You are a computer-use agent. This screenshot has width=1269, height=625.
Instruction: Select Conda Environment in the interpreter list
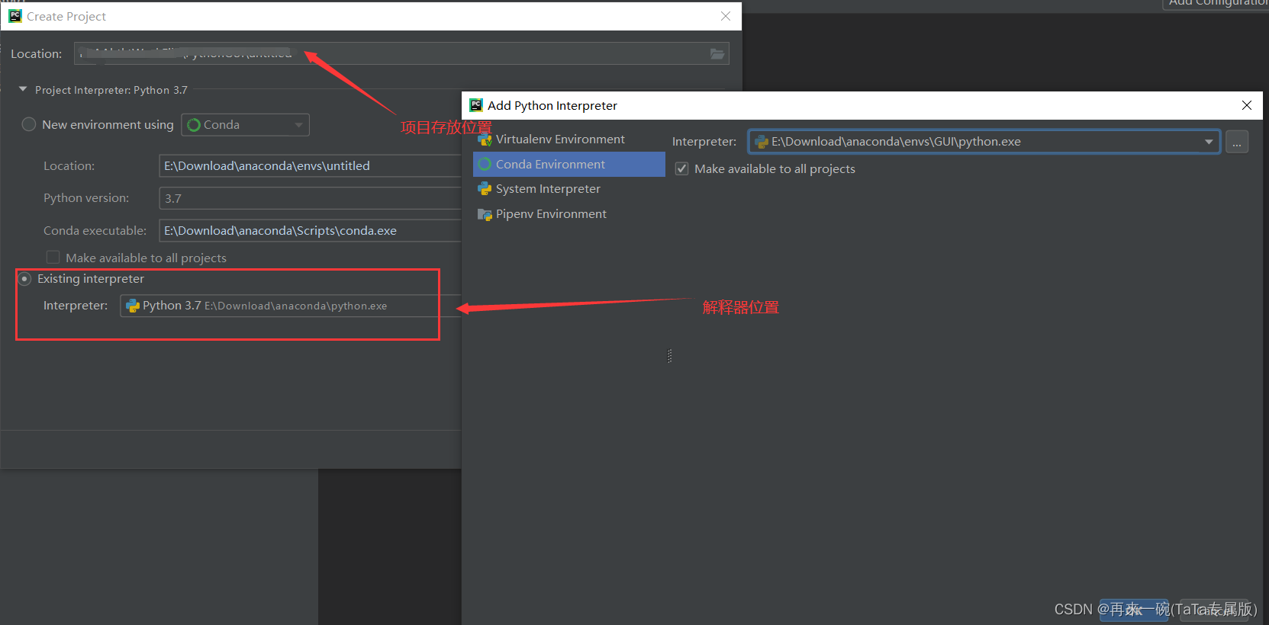[x=569, y=164]
